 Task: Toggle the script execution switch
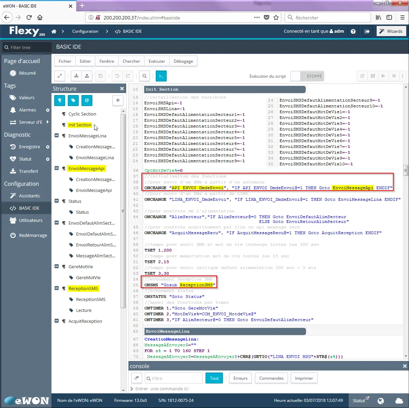point(307,76)
